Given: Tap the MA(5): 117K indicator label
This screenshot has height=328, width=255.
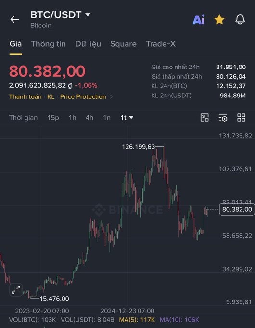Looking at the screenshot, I should tap(137, 320).
